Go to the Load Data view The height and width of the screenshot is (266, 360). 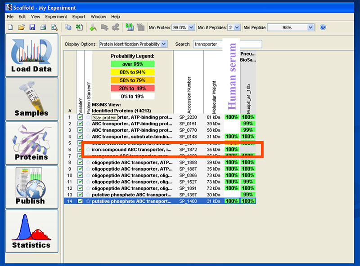[x=31, y=55]
